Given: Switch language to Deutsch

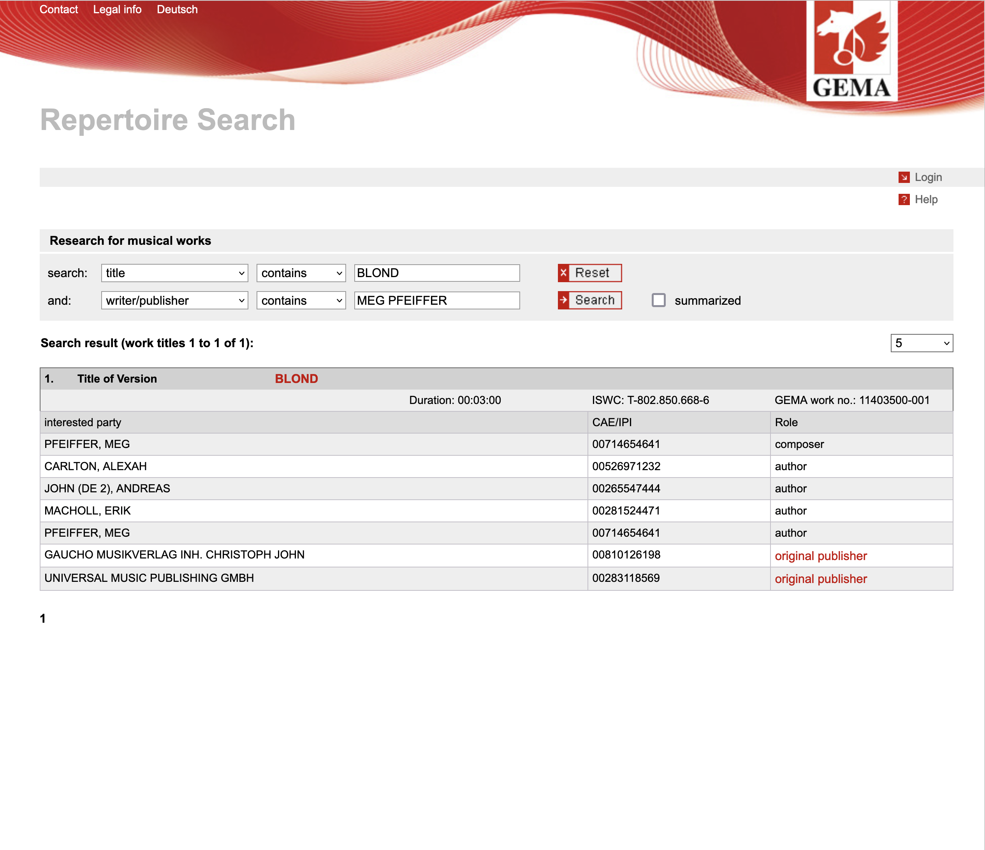Looking at the screenshot, I should coord(177,9).
